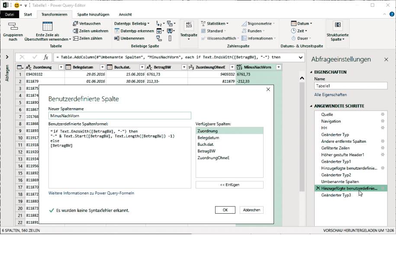Open the help question mark icon
The image size is (396, 263).
coord(392,14)
